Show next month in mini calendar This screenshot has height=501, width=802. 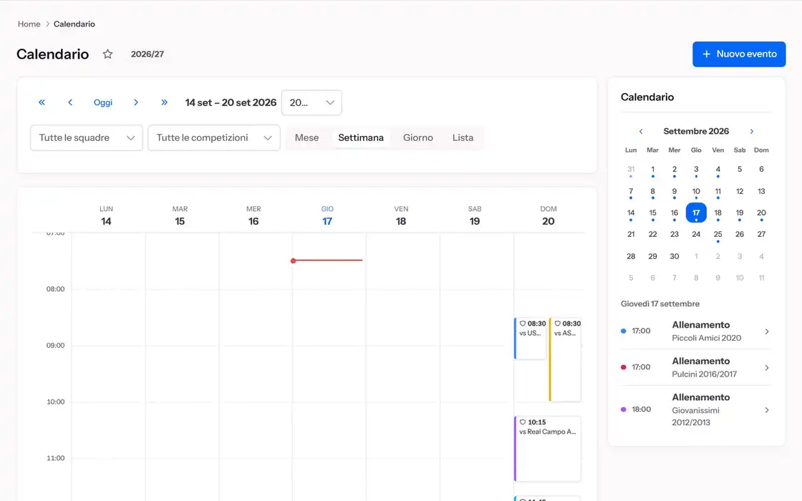click(751, 132)
